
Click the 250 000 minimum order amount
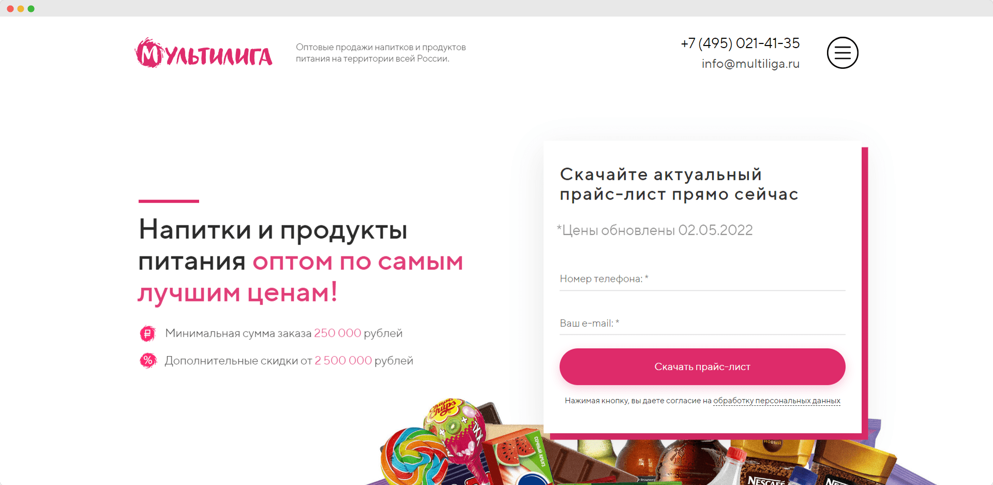[337, 333]
